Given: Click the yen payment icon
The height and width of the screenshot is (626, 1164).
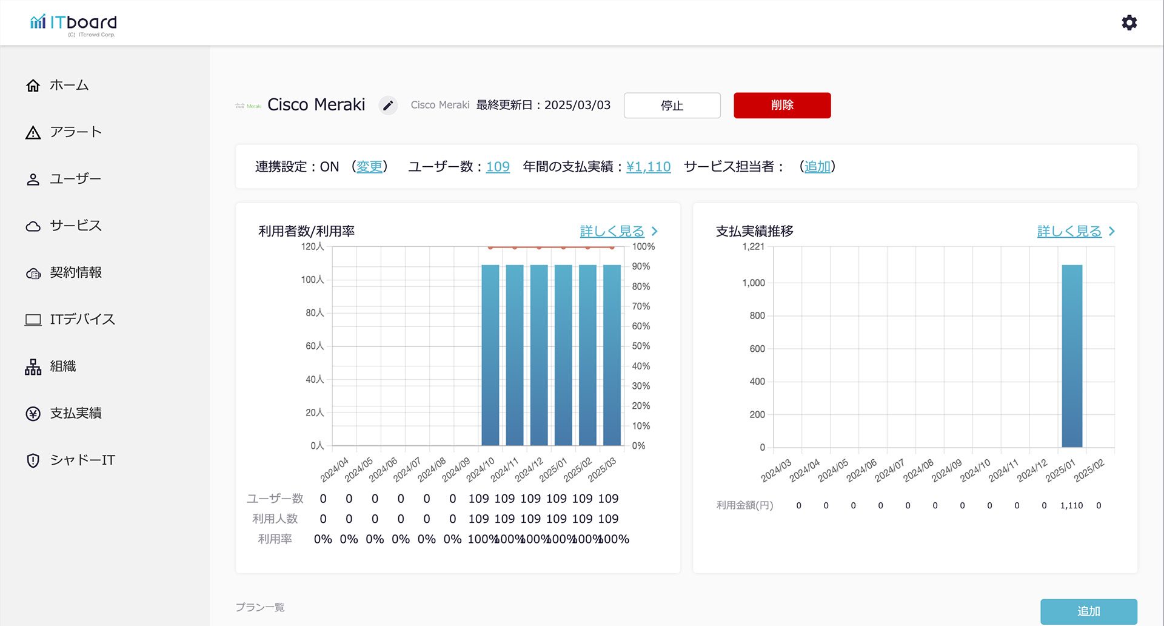Looking at the screenshot, I should (x=33, y=414).
